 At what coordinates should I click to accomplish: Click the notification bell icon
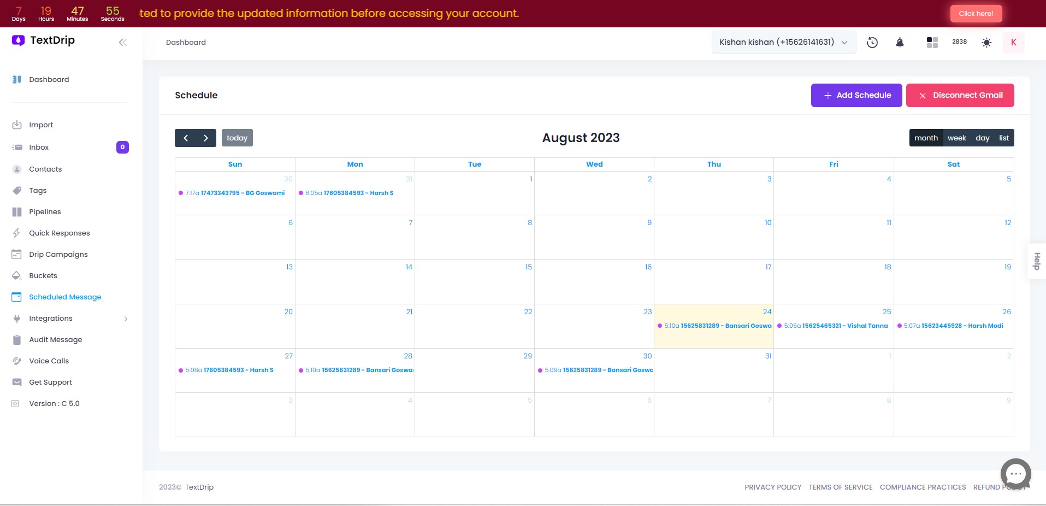click(900, 43)
